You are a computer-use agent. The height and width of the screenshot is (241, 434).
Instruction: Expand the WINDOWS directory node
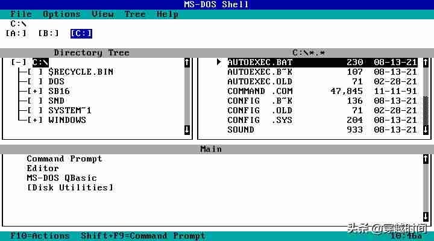[35, 120]
